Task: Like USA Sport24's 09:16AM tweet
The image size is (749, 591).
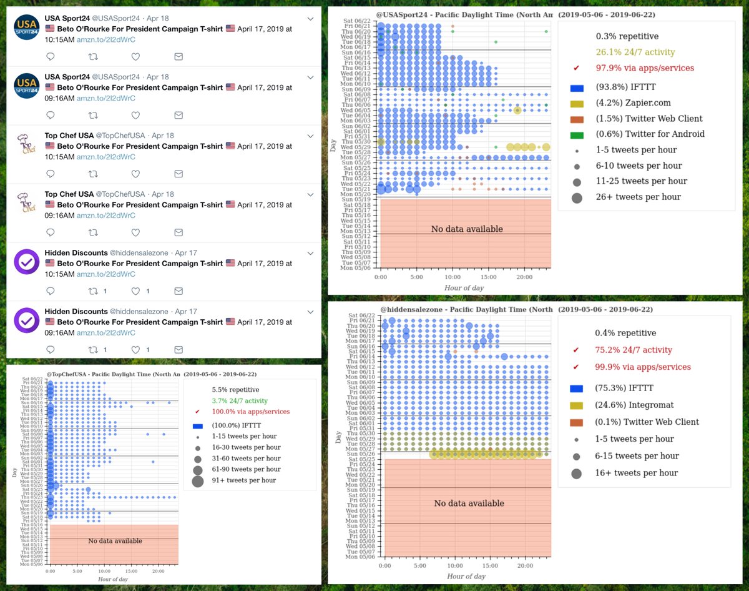Action: click(x=135, y=115)
